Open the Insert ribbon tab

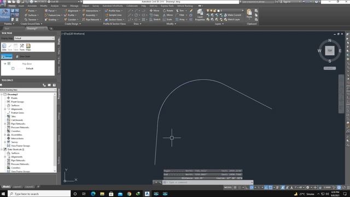(x=21, y=6)
